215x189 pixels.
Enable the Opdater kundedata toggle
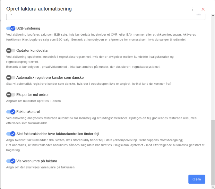11,50
